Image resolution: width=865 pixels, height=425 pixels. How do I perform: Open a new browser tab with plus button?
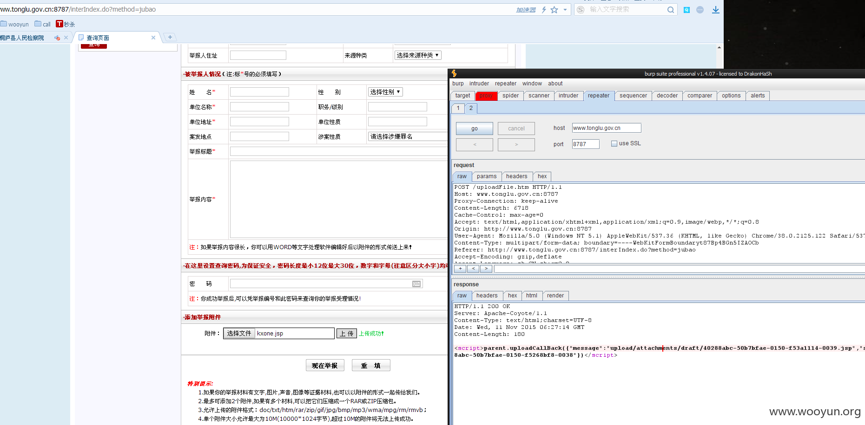click(170, 37)
